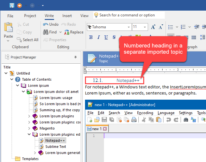The height and width of the screenshot is (162, 206).
Task: Collapse the Untitled project node
Action: click(x=6, y=73)
